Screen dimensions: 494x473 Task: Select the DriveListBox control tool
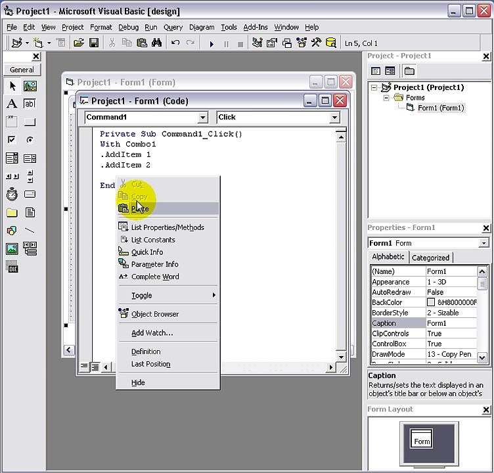click(x=30, y=194)
